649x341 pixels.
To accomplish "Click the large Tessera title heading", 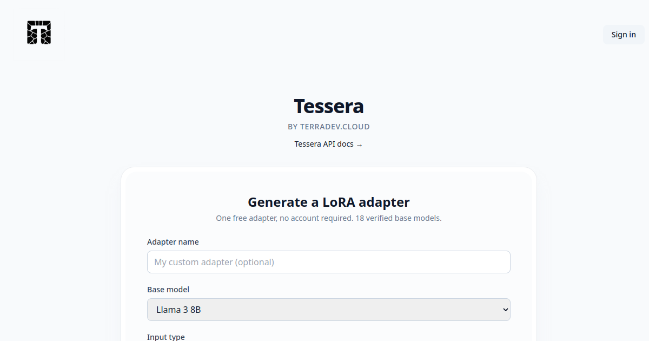I will [x=329, y=106].
